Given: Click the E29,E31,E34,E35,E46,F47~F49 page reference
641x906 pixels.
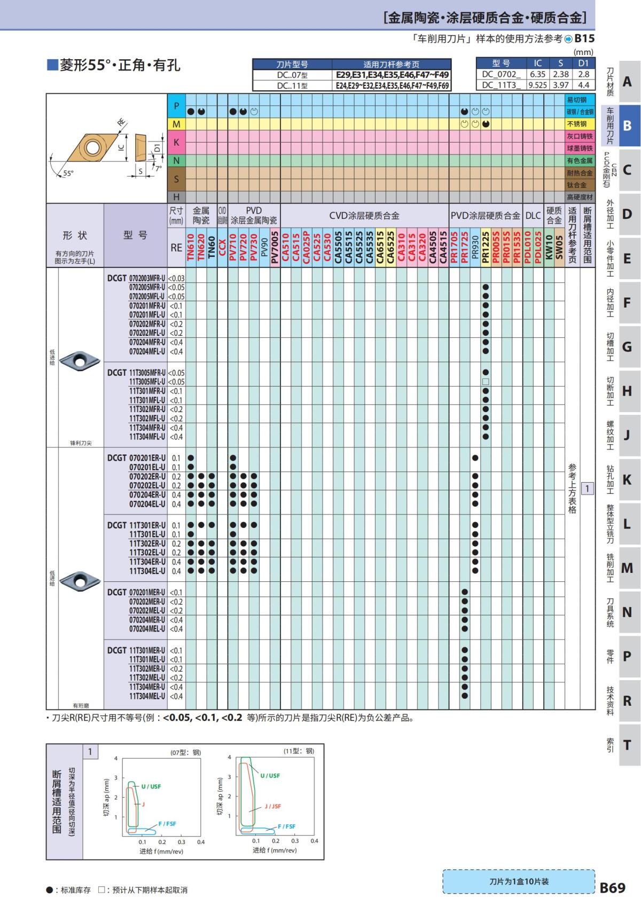Looking at the screenshot, I should tap(392, 75).
